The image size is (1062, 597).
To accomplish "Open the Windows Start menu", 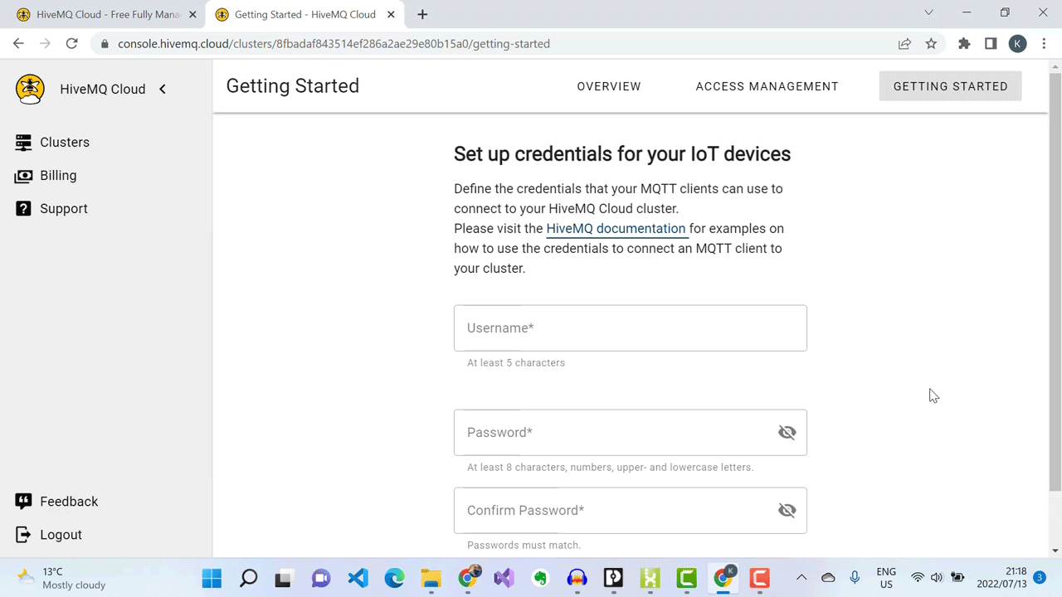I will pyautogui.click(x=212, y=578).
